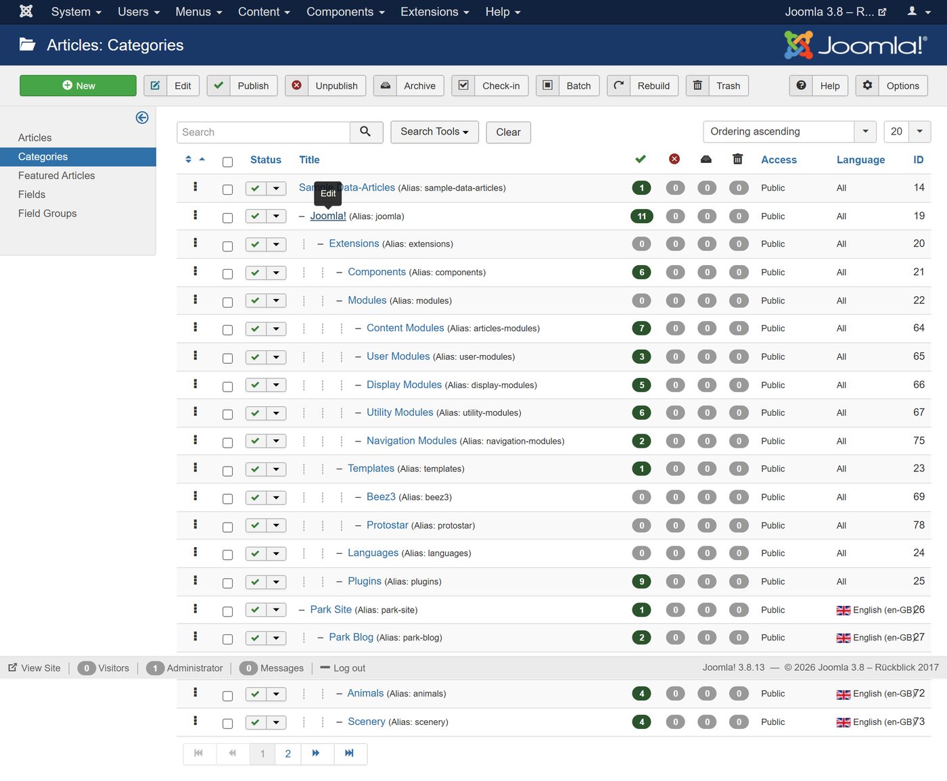Click into the Search text field
This screenshot has width=947, height=781.
(264, 132)
